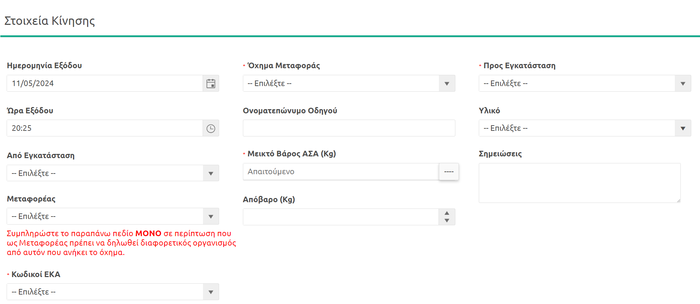Screen dimensions: 700x304
Task: Expand the Κωδικοί ΕΚΑ dropdown
Action: [x=211, y=292]
